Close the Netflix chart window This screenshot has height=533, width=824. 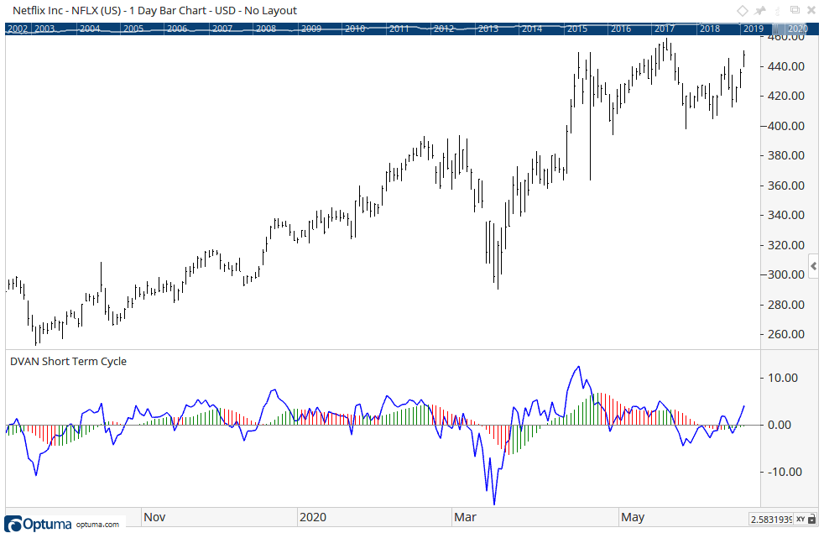click(811, 11)
